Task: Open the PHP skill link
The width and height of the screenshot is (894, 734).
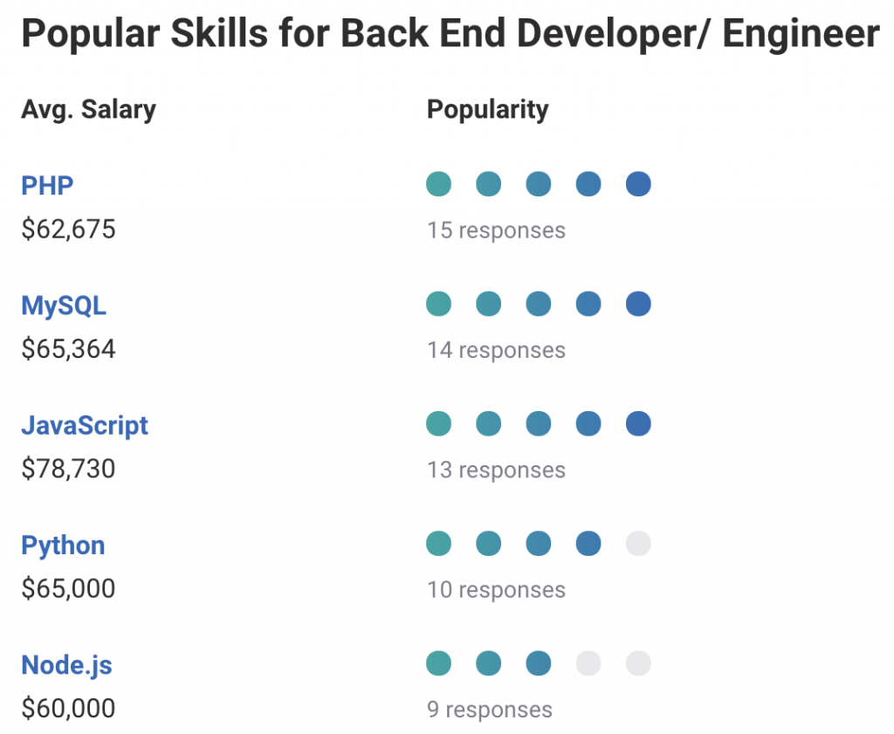Action: click(x=47, y=185)
